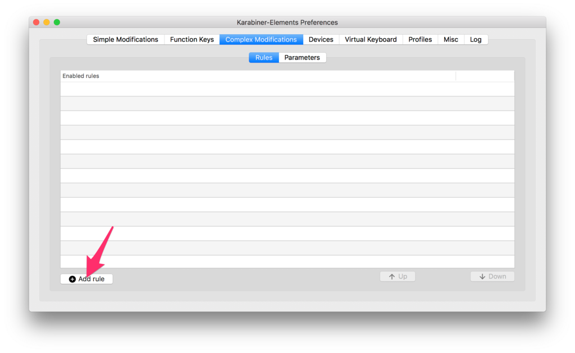Image resolution: width=575 pixels, height=353 pixels.
Task: Open the Log tab
Action: [476, 40]
